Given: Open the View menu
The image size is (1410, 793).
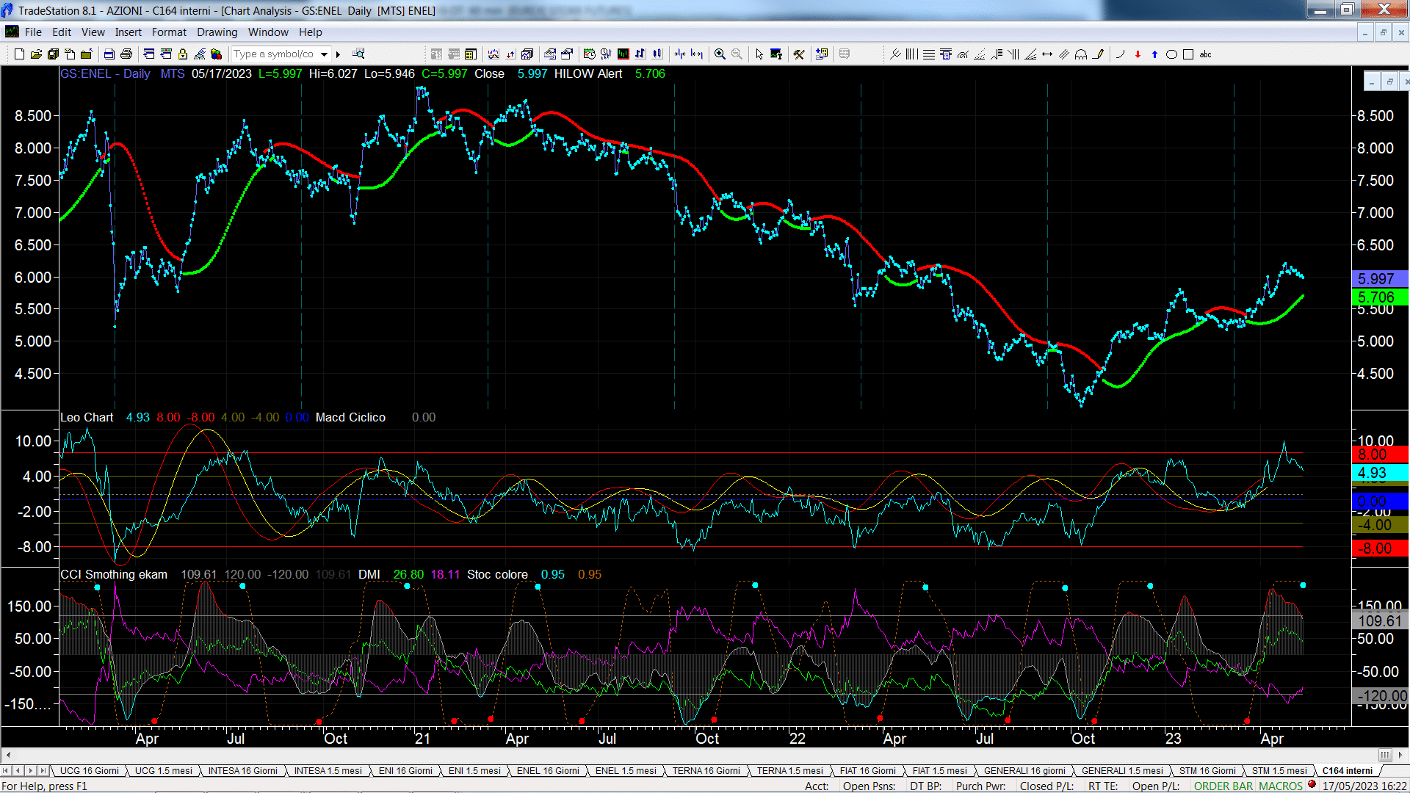Looking at the screenshot, I should (93, 32).
